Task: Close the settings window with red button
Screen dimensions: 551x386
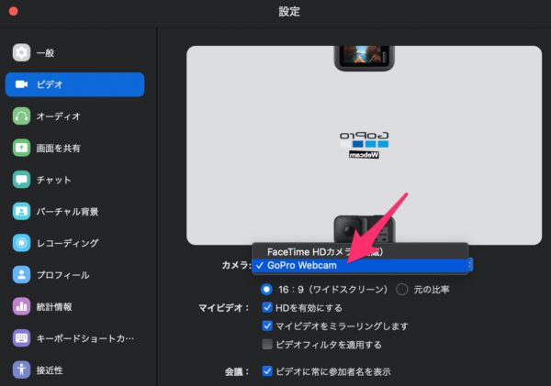Action: (x=14, y=11)
